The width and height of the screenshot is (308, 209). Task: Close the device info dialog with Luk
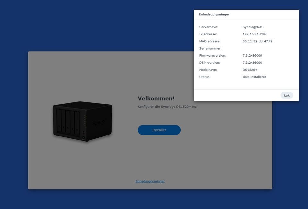(x=287, y=95)
